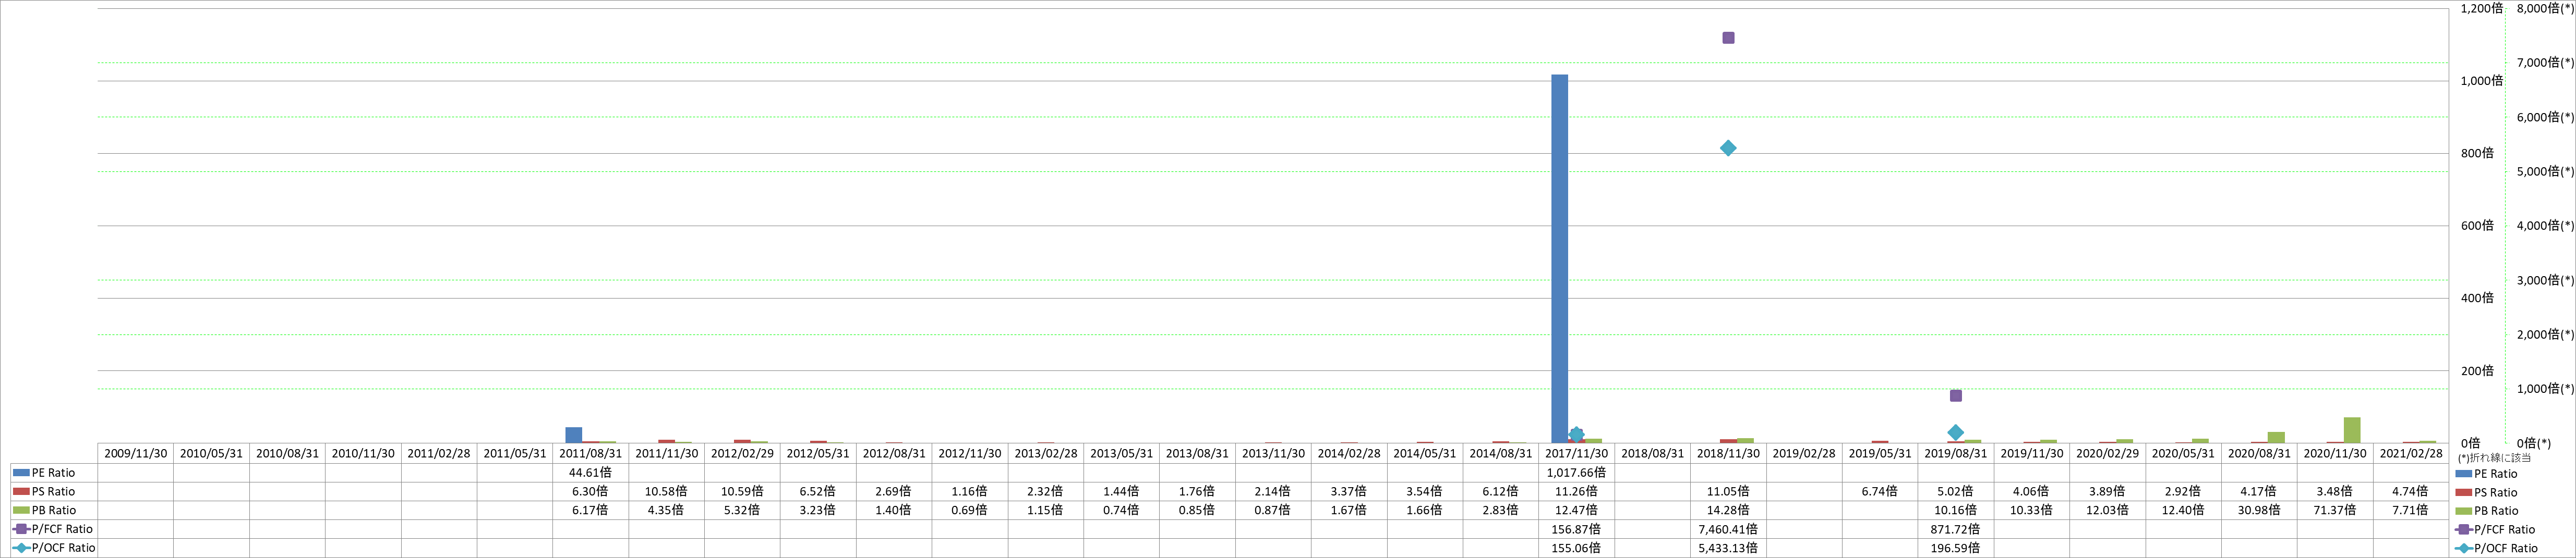The width and height of the screenshot is (2576, 558).
Task: Click the 2011/02/28 date column header
Action: tap(439, 453)
